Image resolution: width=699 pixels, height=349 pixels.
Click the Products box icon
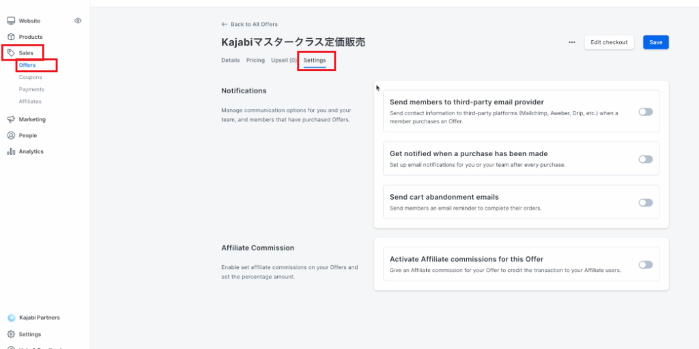[11, 37]
